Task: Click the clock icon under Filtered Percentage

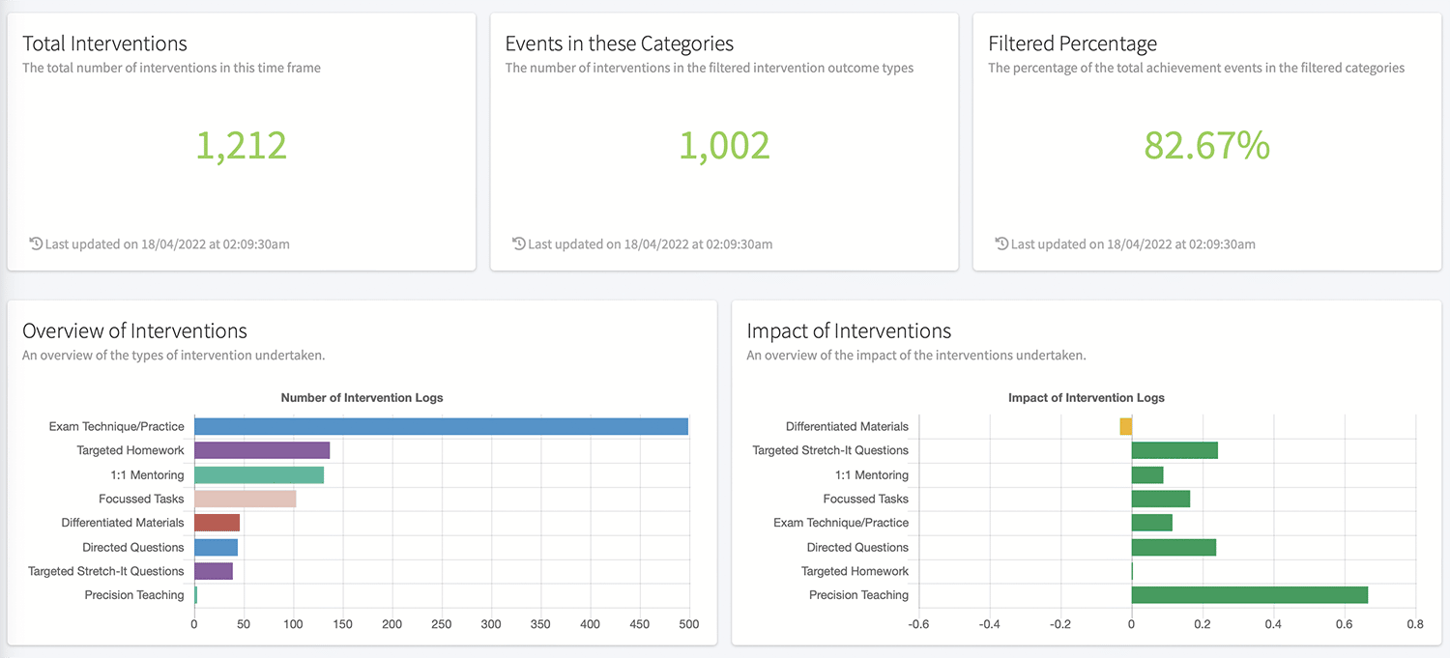Action: 1001,243
